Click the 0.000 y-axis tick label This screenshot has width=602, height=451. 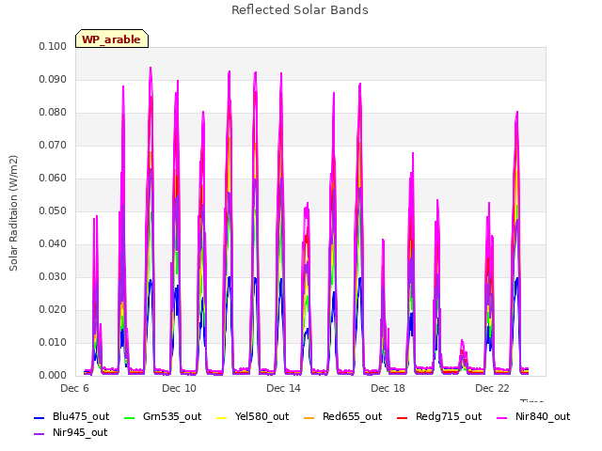click(53, 375)
